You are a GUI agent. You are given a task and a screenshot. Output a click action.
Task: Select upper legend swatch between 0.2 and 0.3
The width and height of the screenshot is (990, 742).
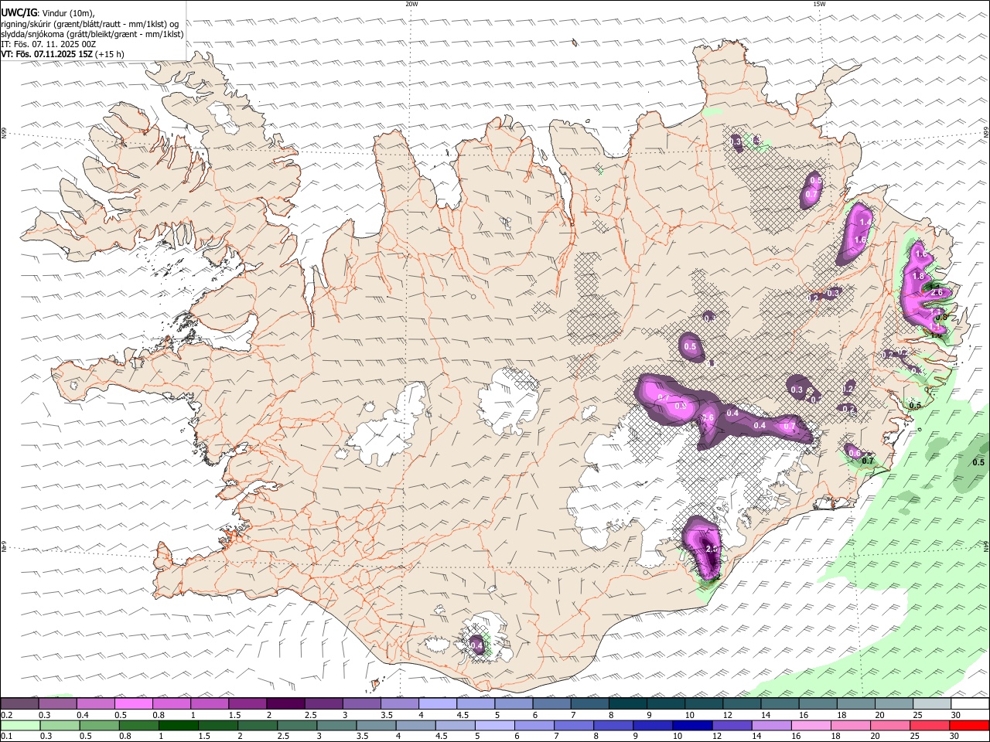pyautogui.click(x=19, y=703)
